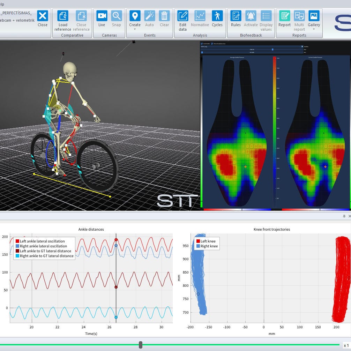Click the Close session icon

[x=43, y=16]
